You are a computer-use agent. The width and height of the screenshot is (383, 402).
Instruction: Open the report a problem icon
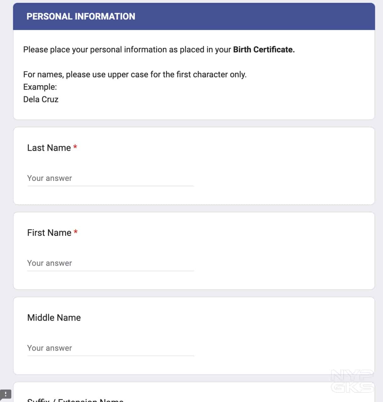click(5, 394)
